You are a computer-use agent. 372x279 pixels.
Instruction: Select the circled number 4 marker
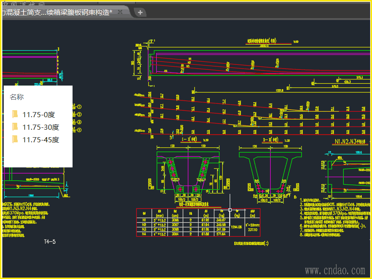click(80, 130)
